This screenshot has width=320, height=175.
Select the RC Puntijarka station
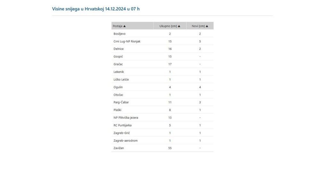tap(123, 125)
